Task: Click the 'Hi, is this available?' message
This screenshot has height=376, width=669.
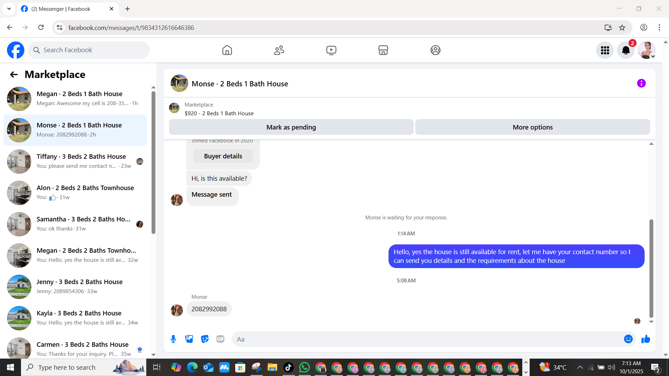Action: coord(219,178)
